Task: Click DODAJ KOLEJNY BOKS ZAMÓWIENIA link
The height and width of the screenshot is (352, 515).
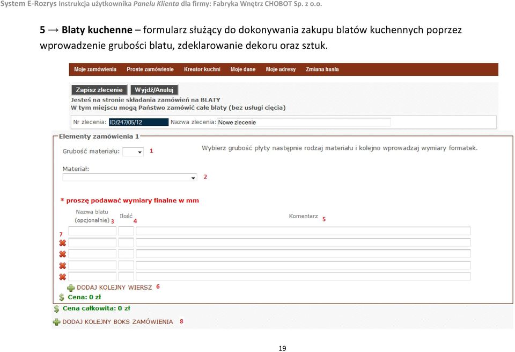Action: tap(117, 322)
